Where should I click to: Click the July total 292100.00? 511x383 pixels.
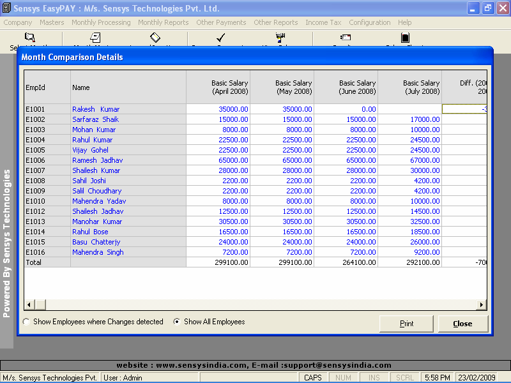click(410, 262)
